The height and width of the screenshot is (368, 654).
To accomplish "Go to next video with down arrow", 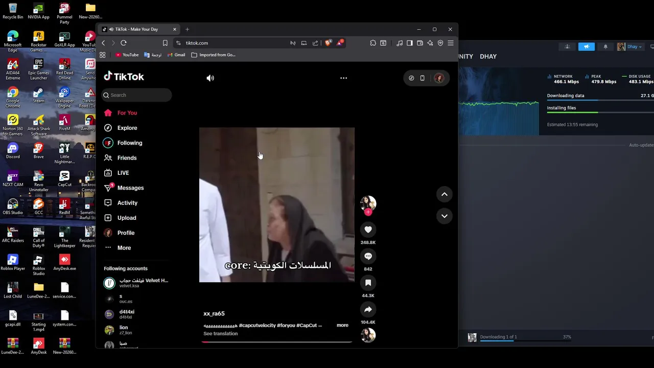I will pyautogui.click(x=445, y=216).
